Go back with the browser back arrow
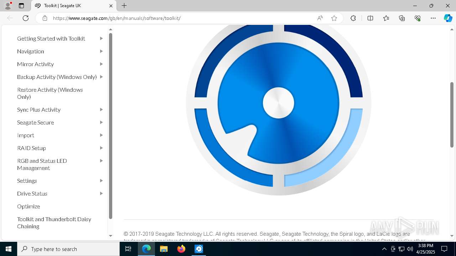 coord(10,18)
